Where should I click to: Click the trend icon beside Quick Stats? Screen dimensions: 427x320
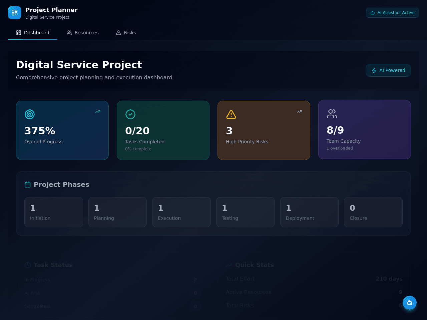(x=229, y=265)
